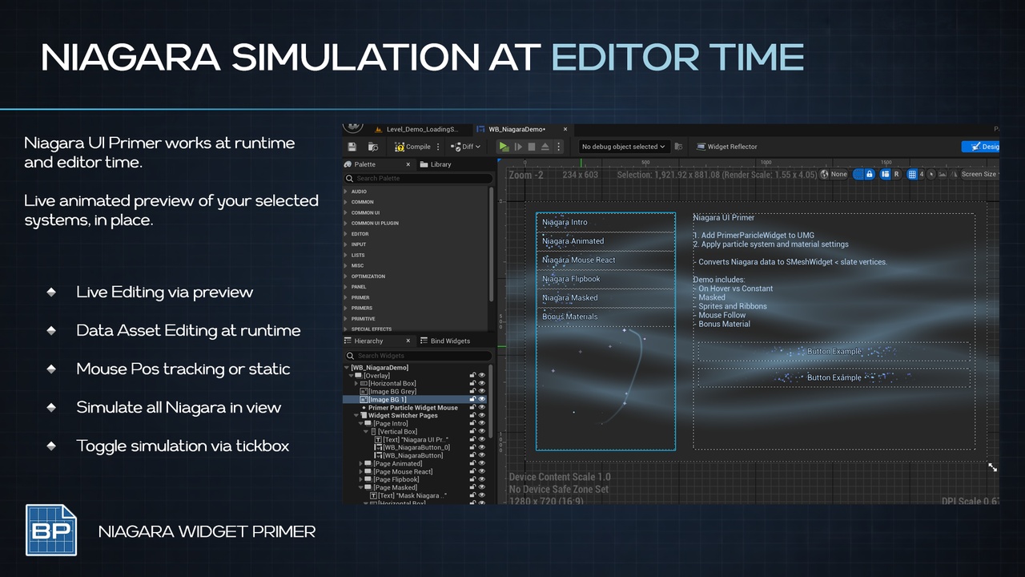Open the Widget Reflector
The image size is (1025, 577).
727,147
